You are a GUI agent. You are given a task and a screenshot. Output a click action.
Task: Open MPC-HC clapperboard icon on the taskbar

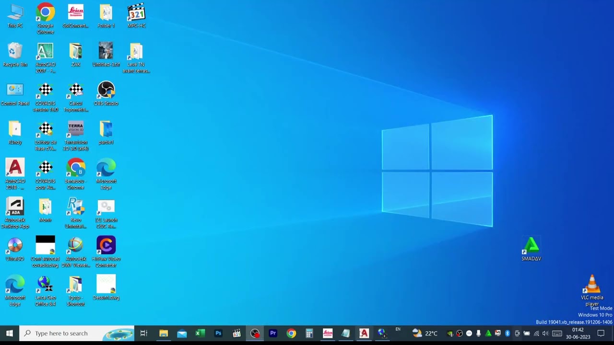(x=236, y=333)
